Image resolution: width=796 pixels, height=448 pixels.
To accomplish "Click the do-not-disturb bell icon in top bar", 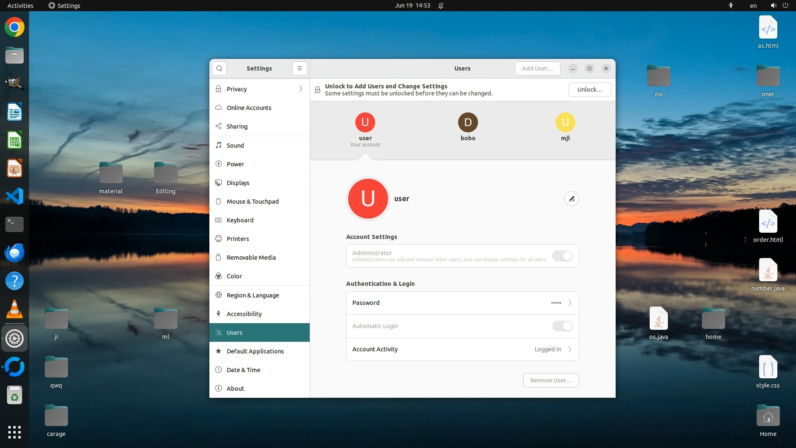I will click(441, 6).
